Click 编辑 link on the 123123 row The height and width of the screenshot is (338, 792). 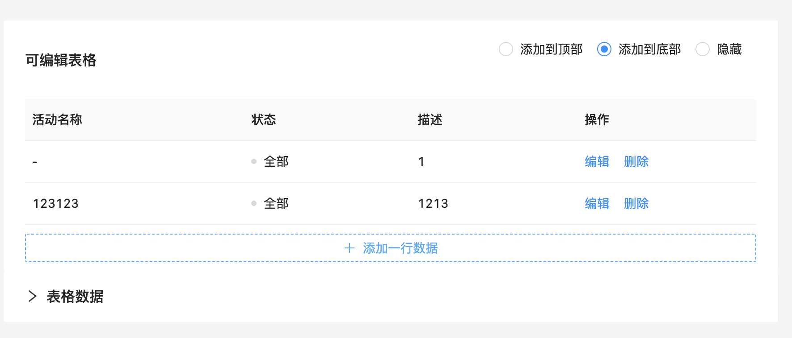(596, 203)
